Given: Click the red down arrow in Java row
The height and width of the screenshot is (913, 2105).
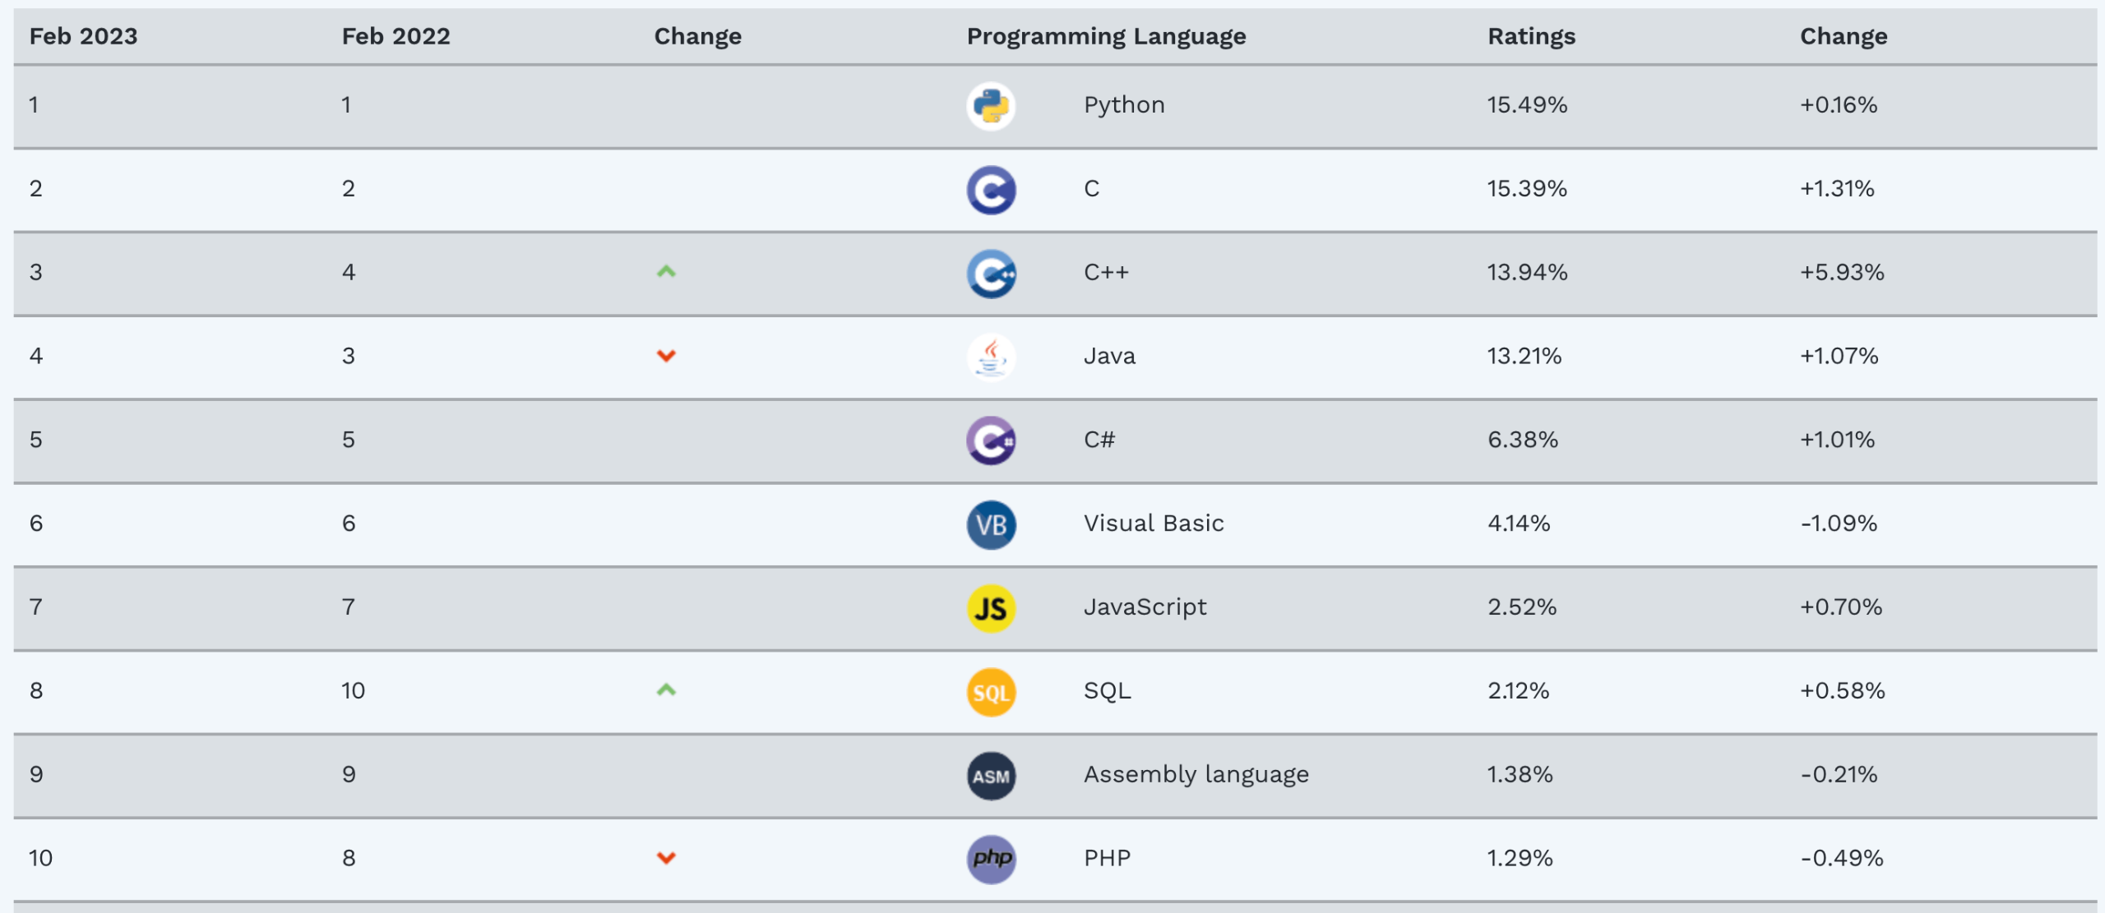Looking at the screenshot, I should click(666, 356).
